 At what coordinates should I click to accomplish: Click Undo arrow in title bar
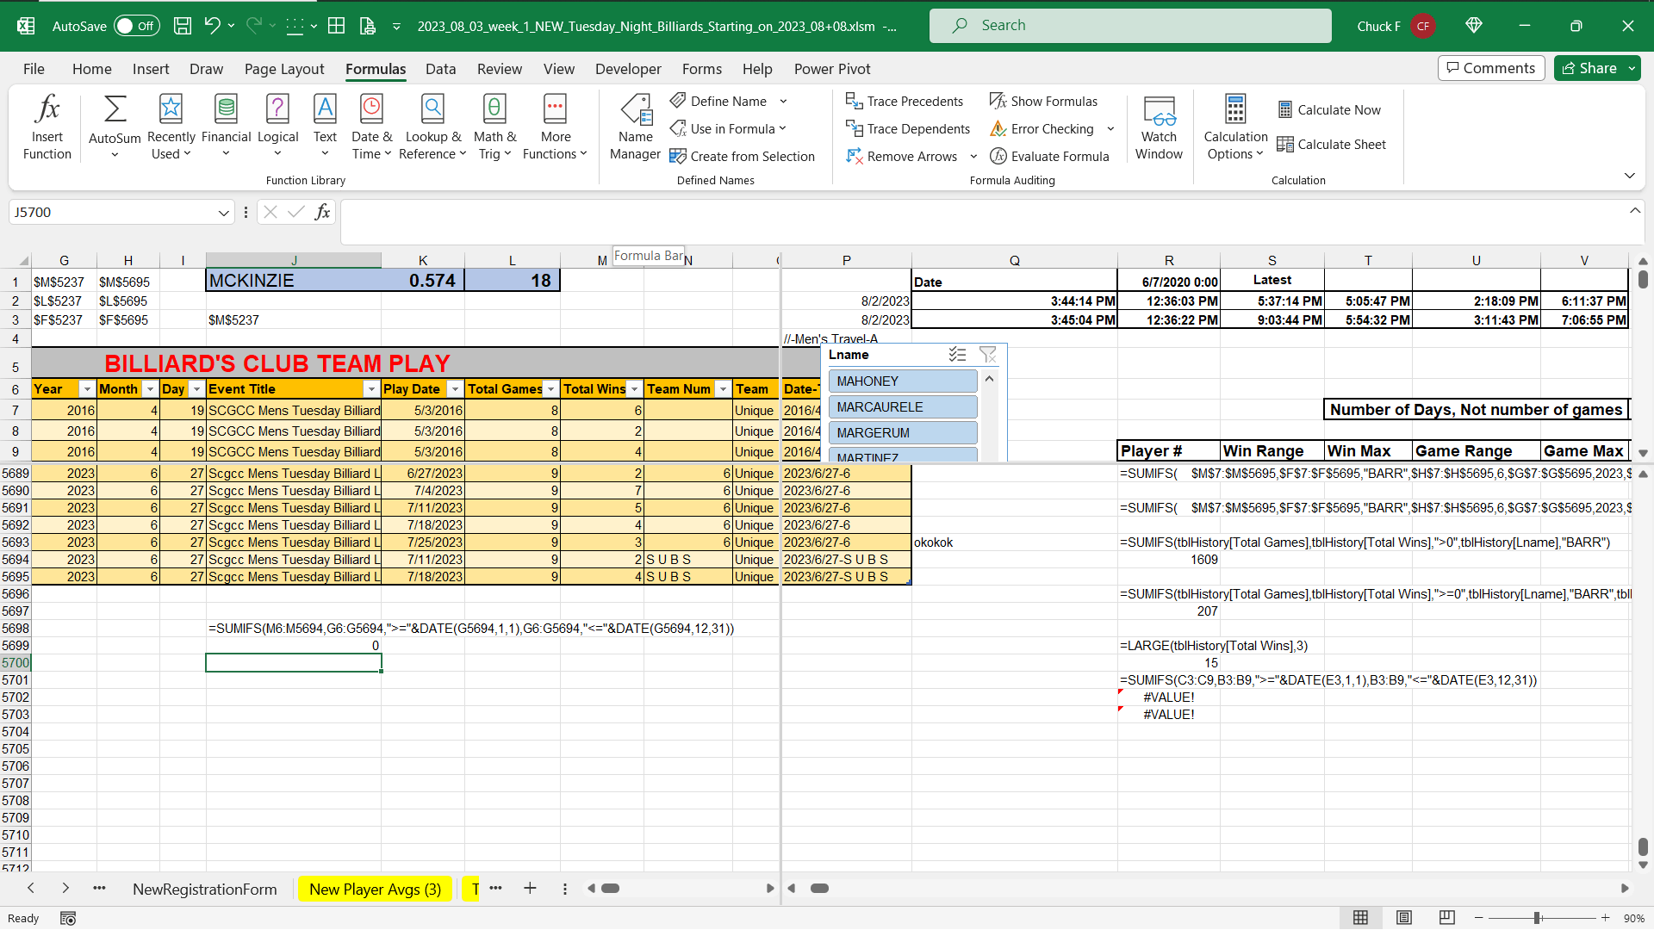212,26
